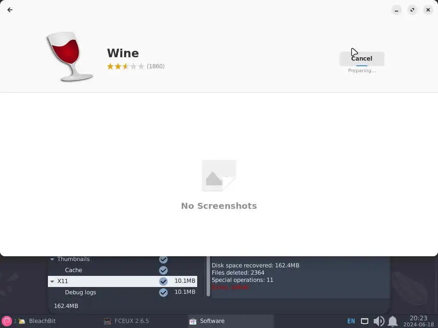Uncheck the Cache checkbox in BleachBit

163,270
